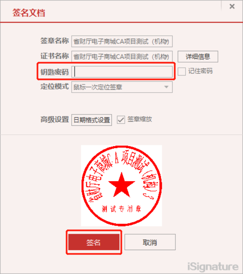Click the 定位模式 dropdown arrow

pos(166,87)
